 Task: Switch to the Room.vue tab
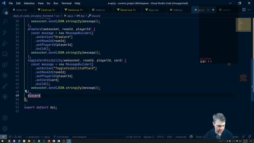tap(128, 10)
